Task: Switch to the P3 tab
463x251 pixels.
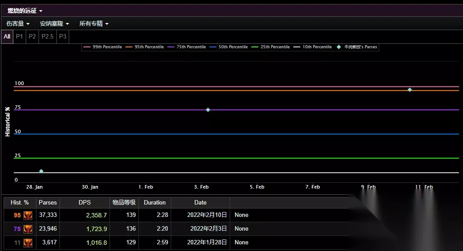Action: tap(63, 36)
